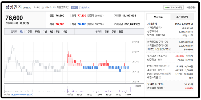
Task: Click the 삼성전자 stock name heading
Action: click(x=14, y=7)
